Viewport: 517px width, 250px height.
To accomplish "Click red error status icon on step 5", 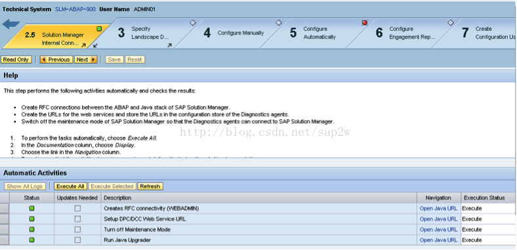I will [364, 23].
